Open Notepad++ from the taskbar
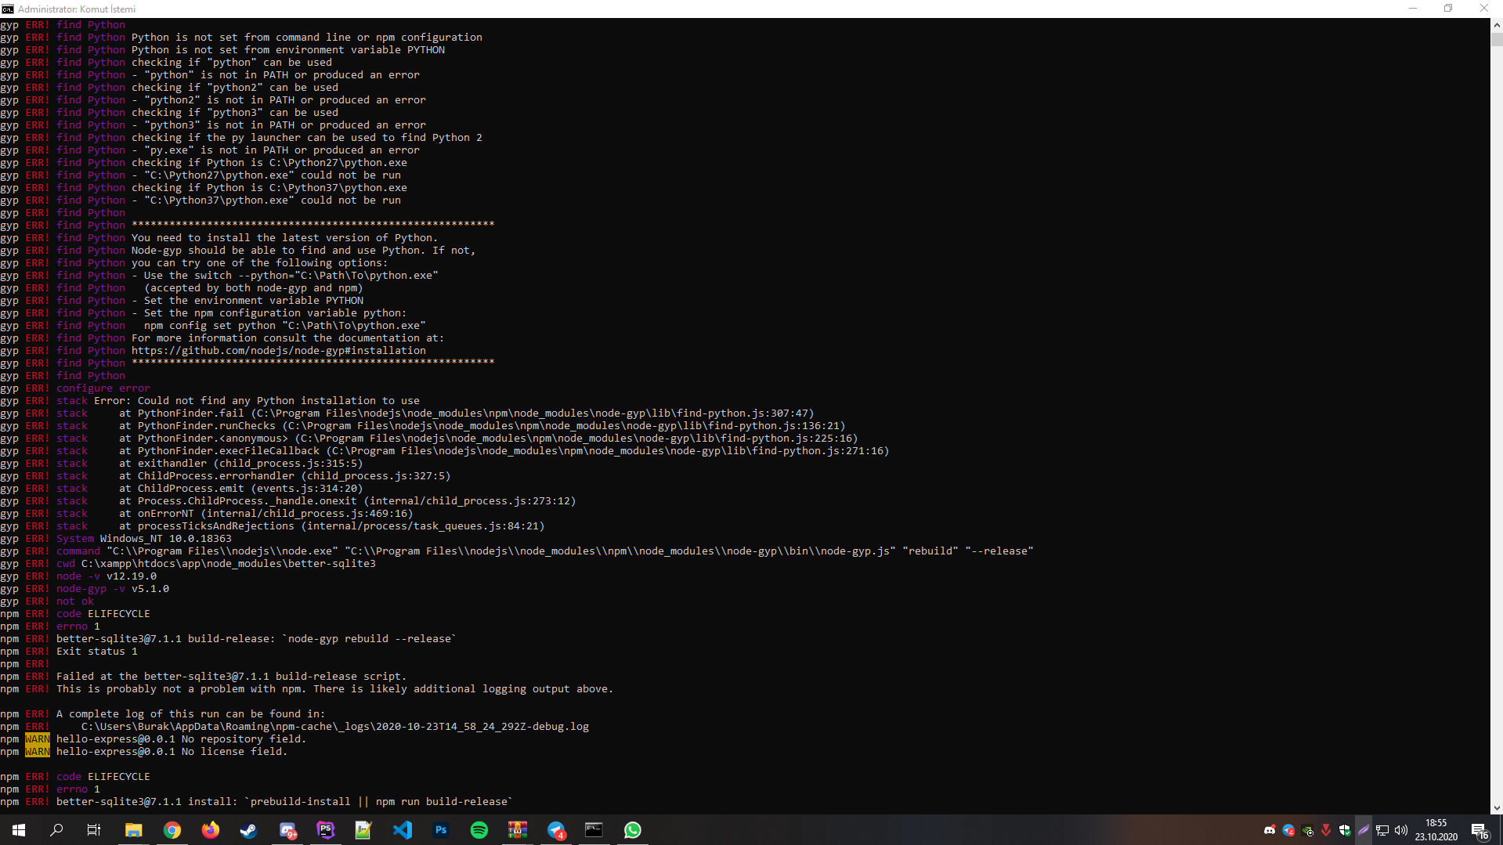The width and height of the screenshot is (1503, 845). 363,830
